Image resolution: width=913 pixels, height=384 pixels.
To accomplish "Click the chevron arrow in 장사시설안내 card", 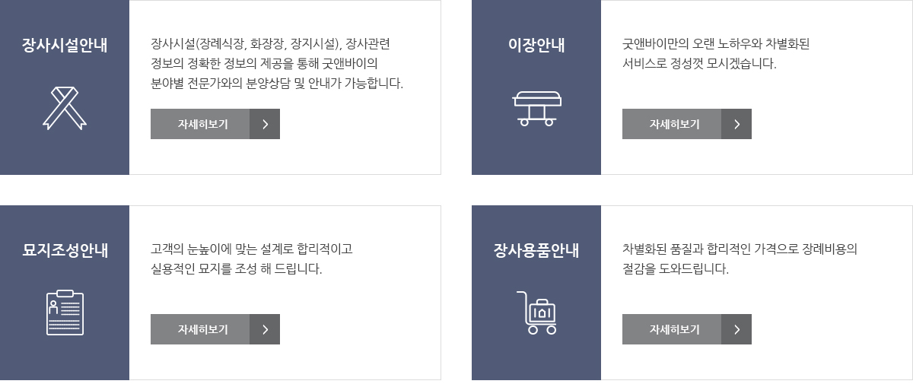I will [265, 124].
